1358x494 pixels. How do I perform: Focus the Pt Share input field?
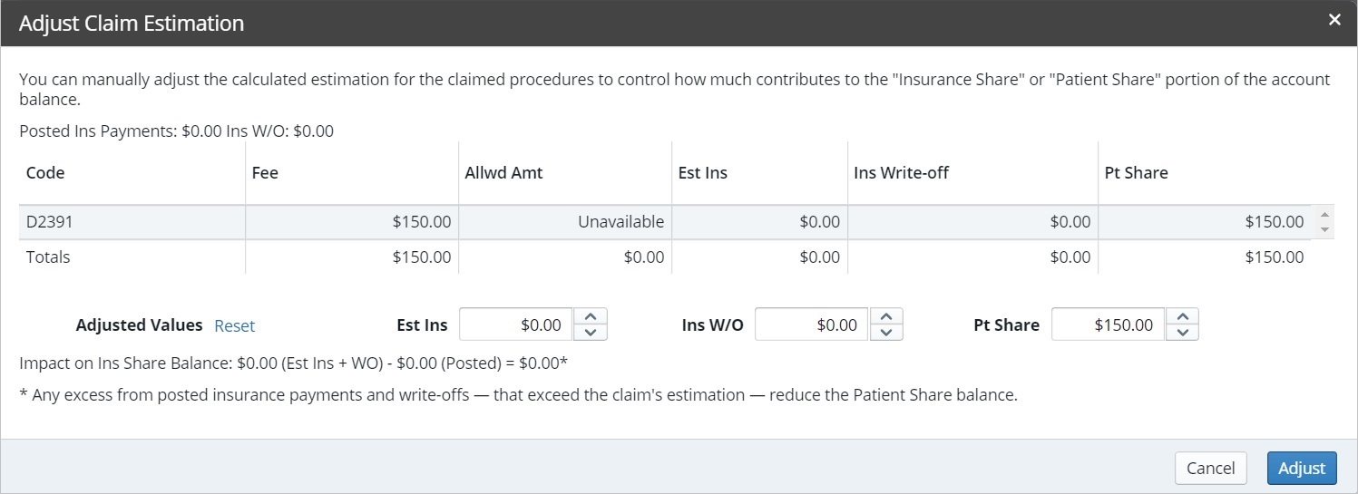point(1108,324)
